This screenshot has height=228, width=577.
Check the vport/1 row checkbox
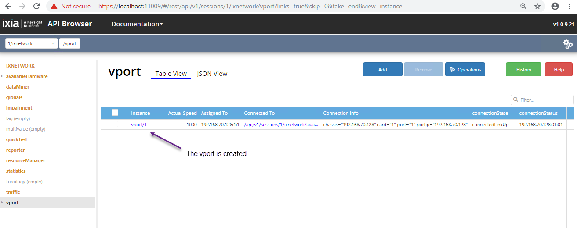pos(115,125)
